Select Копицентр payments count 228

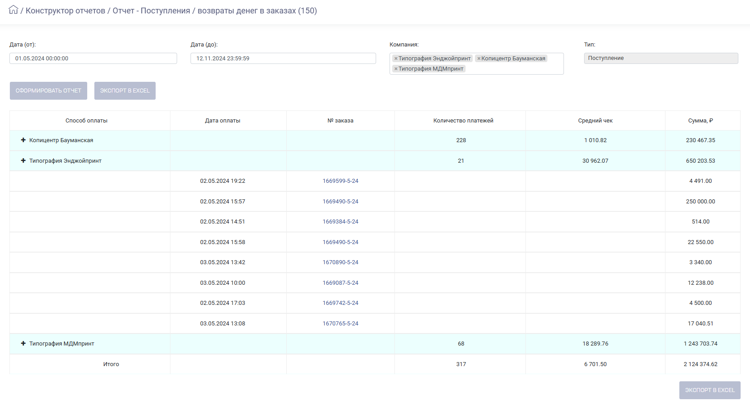(x=461, y=140)
